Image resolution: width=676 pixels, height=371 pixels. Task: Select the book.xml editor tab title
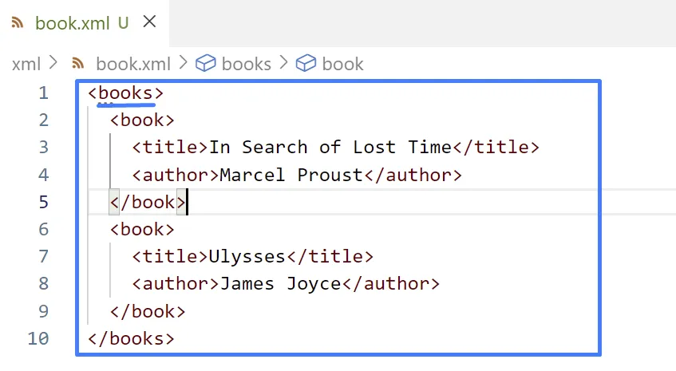[x=73, y=23]
